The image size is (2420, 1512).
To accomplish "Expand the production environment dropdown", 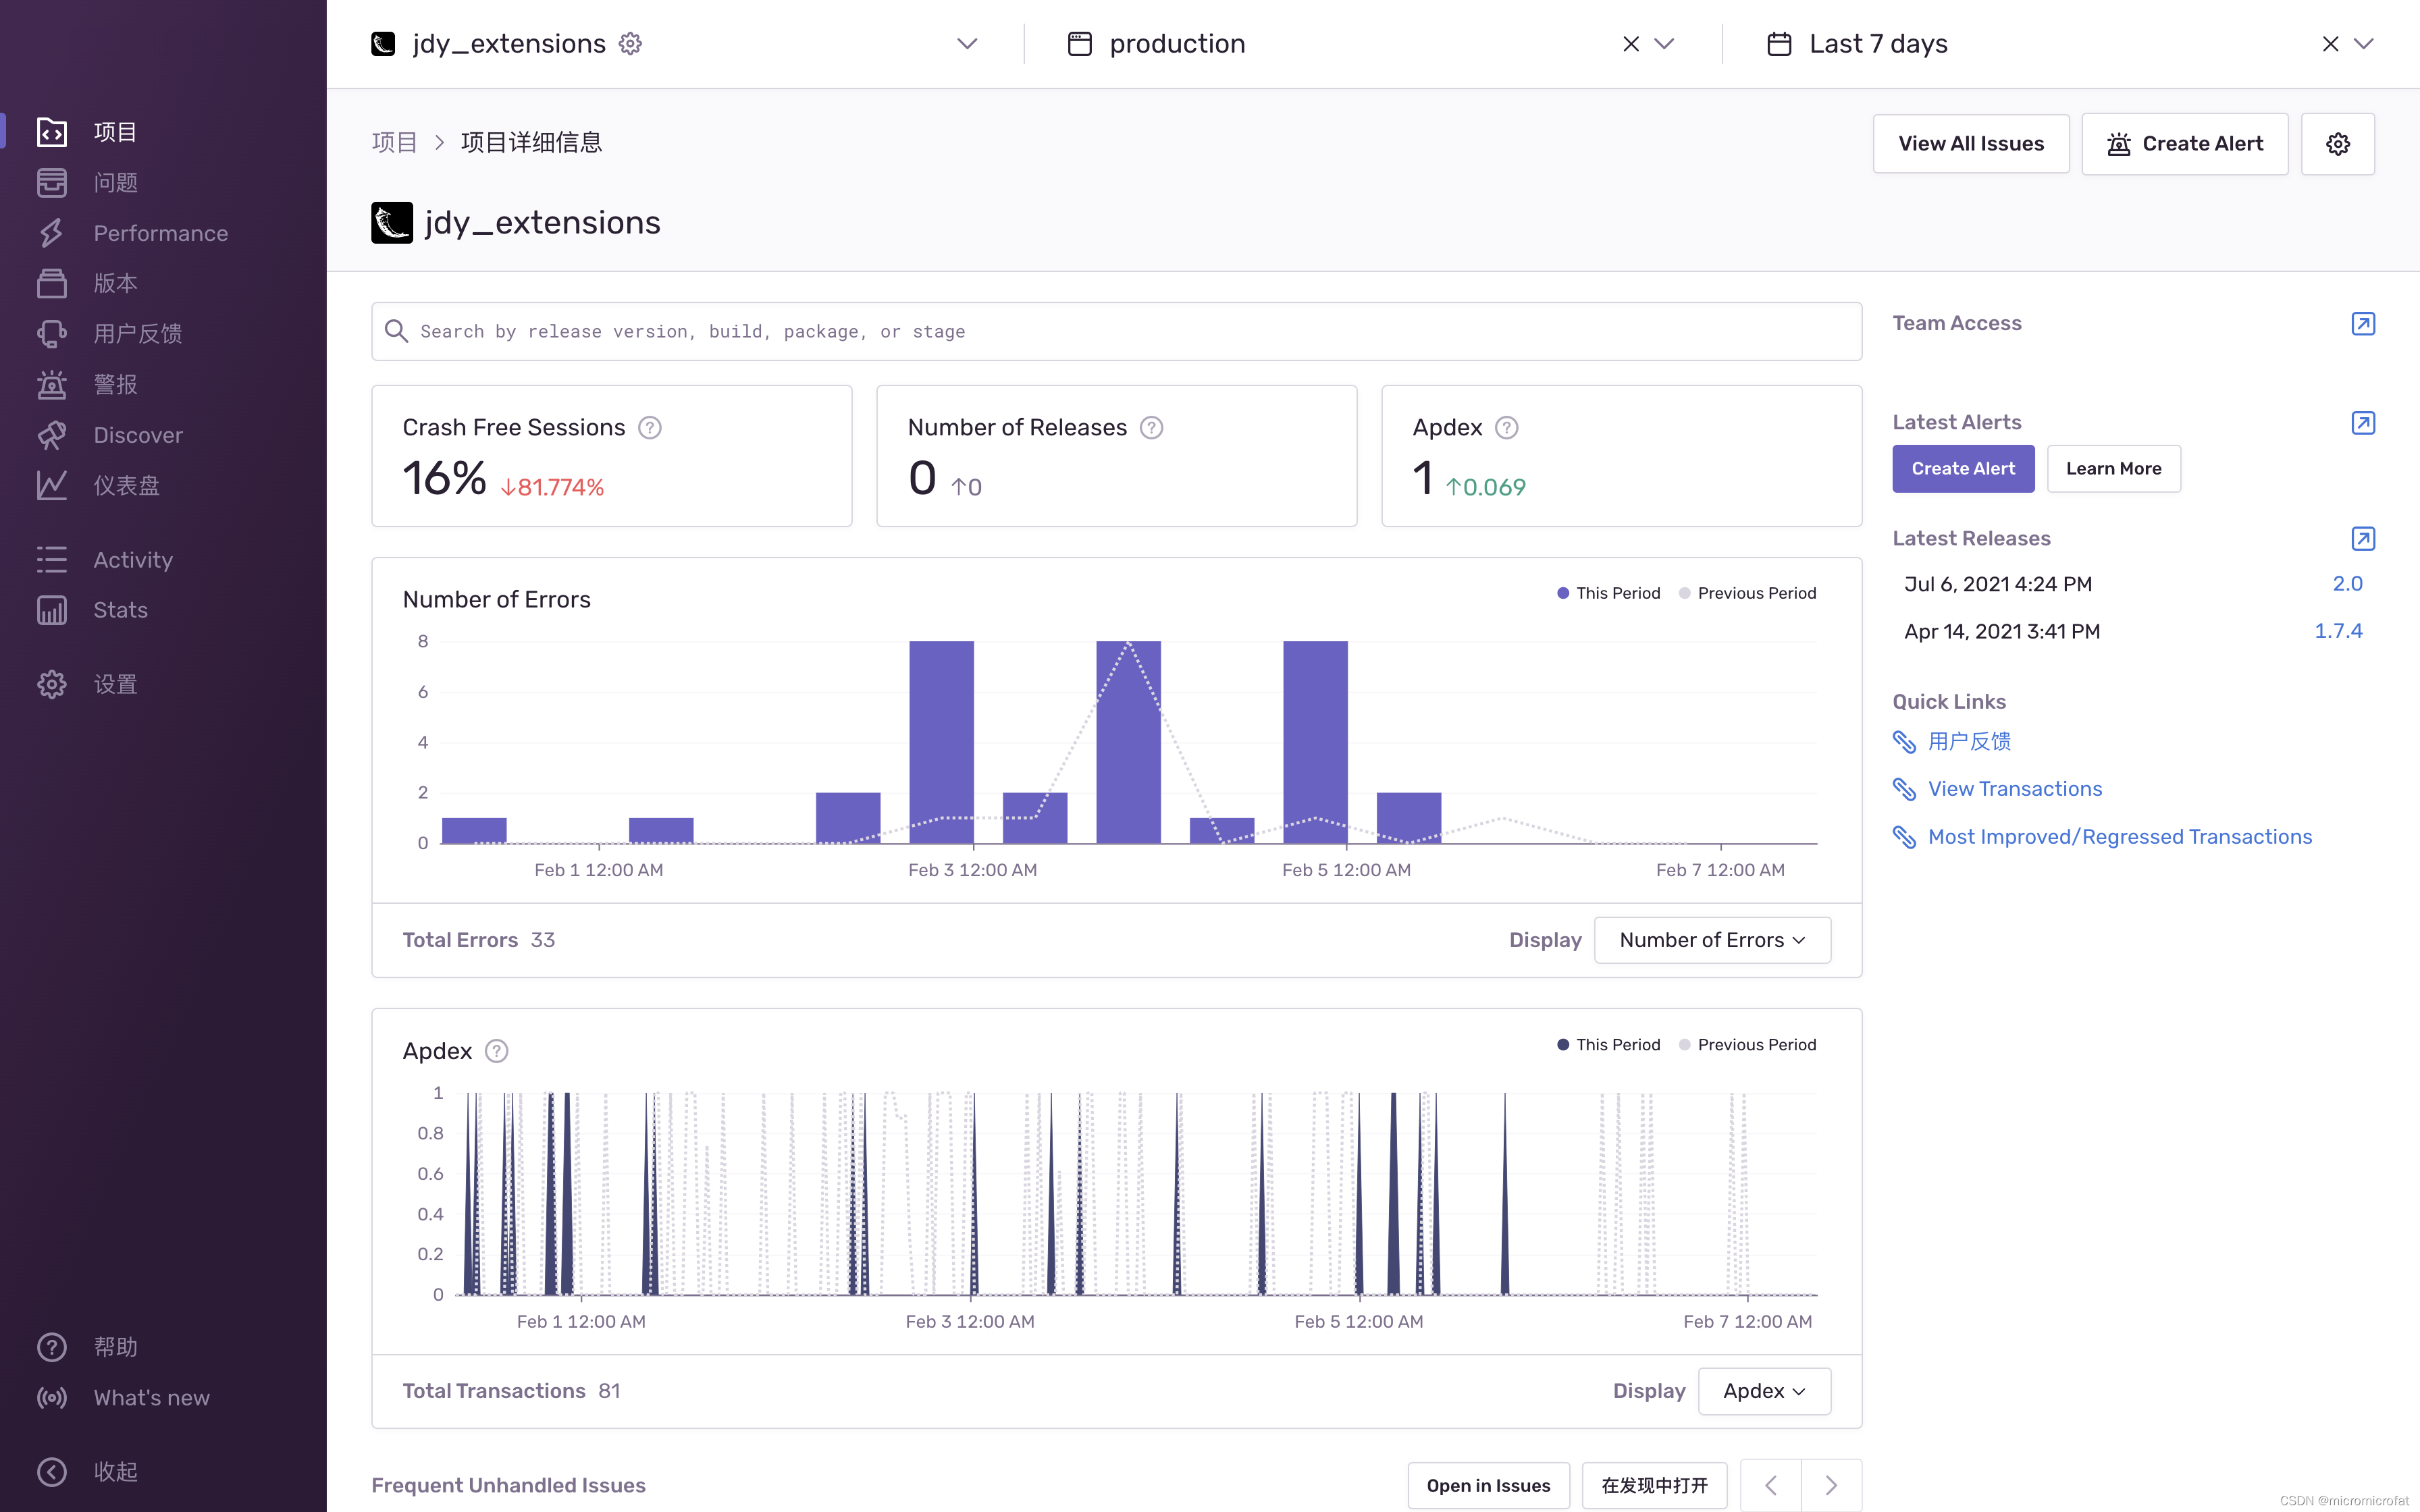I will [x=1664, y=44].
